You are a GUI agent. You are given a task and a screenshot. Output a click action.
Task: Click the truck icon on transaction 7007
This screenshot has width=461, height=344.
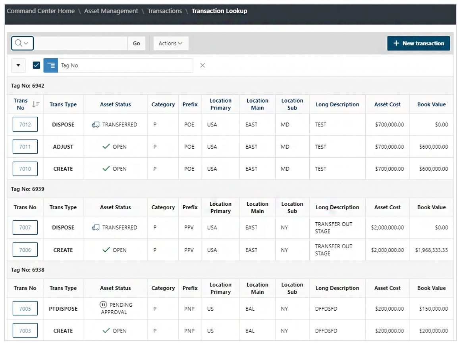[95, 227]
